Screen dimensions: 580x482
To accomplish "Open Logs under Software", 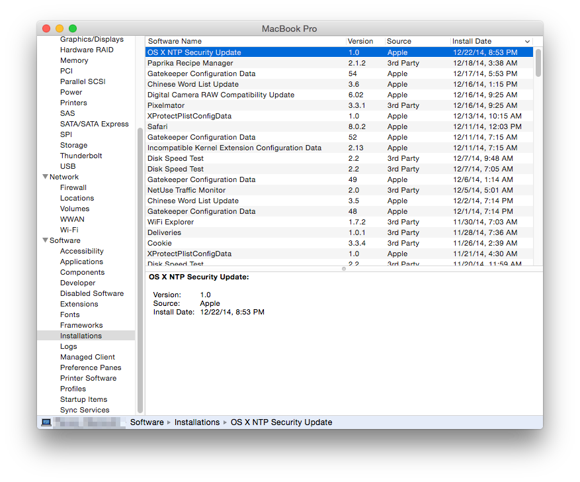I will pos(68,346).
